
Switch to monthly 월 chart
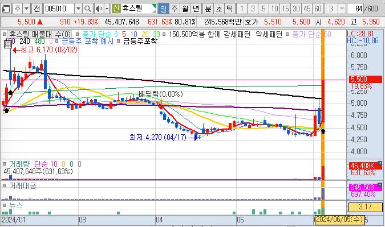tap(185, 9)
